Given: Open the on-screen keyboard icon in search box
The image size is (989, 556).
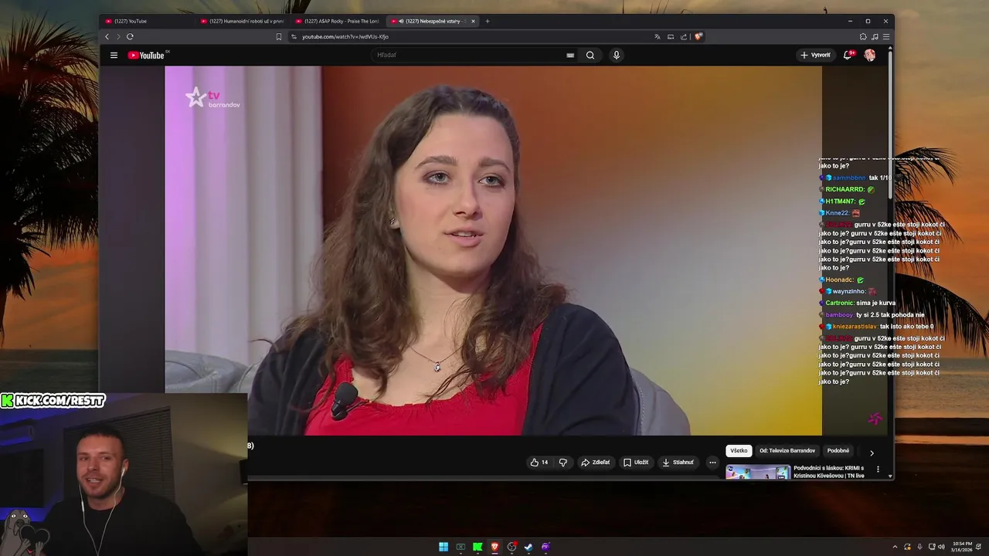Looking at the screenshot, I should pyautogui.click(x=570, y=55).
